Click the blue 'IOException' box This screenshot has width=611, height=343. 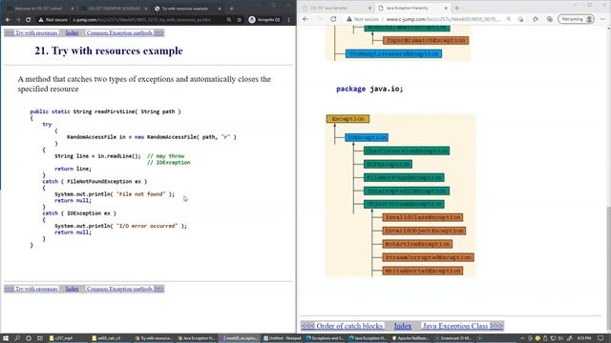[x=367, y=137]
